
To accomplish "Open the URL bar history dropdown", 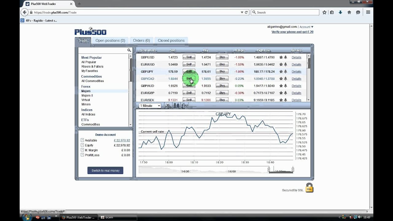I will [242, 12].
